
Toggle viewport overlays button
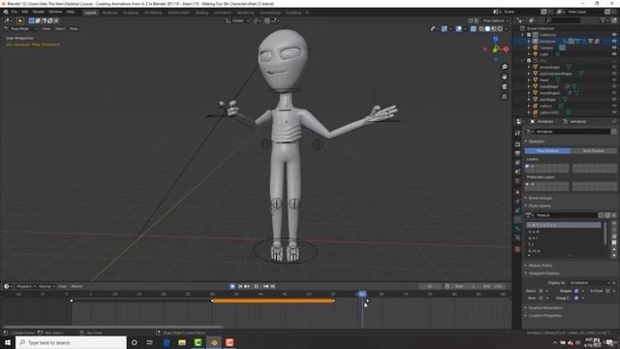[x=458, y=29]
